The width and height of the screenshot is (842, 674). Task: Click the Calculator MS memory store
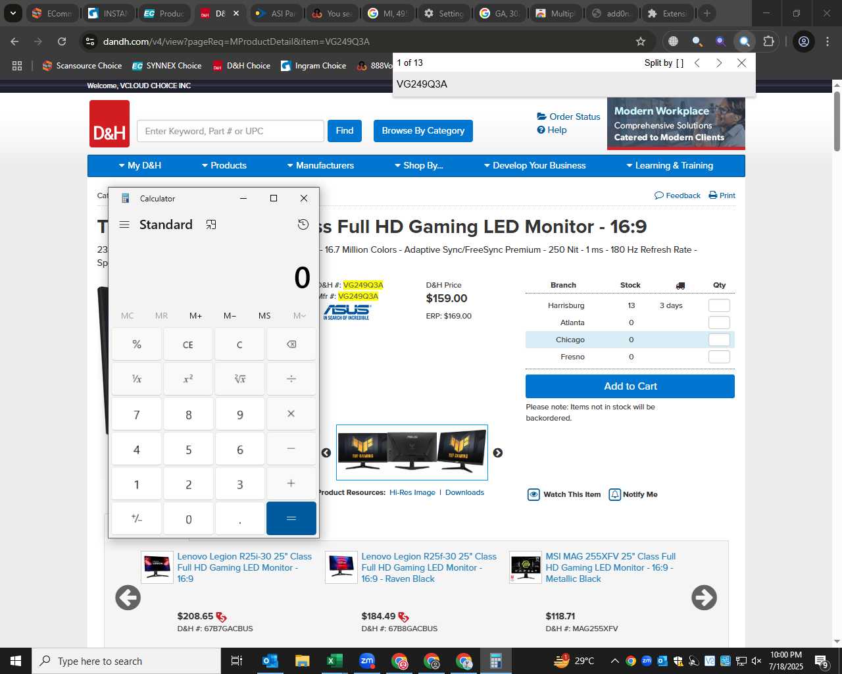coord(264,316)
